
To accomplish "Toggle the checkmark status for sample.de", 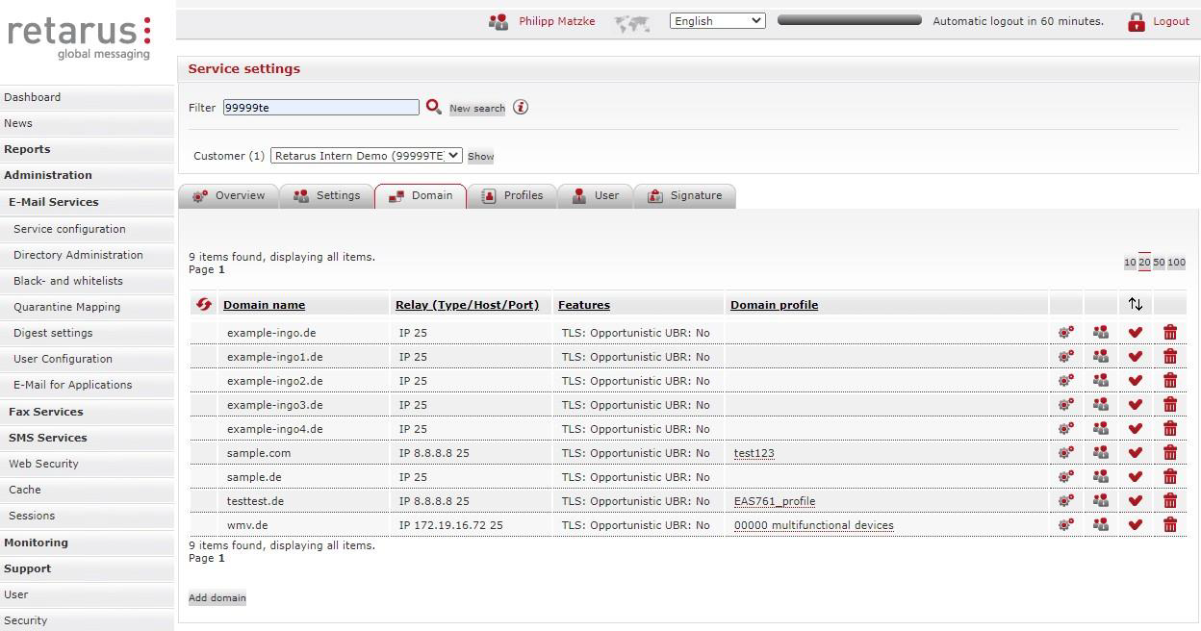I will coord(1136,477).
